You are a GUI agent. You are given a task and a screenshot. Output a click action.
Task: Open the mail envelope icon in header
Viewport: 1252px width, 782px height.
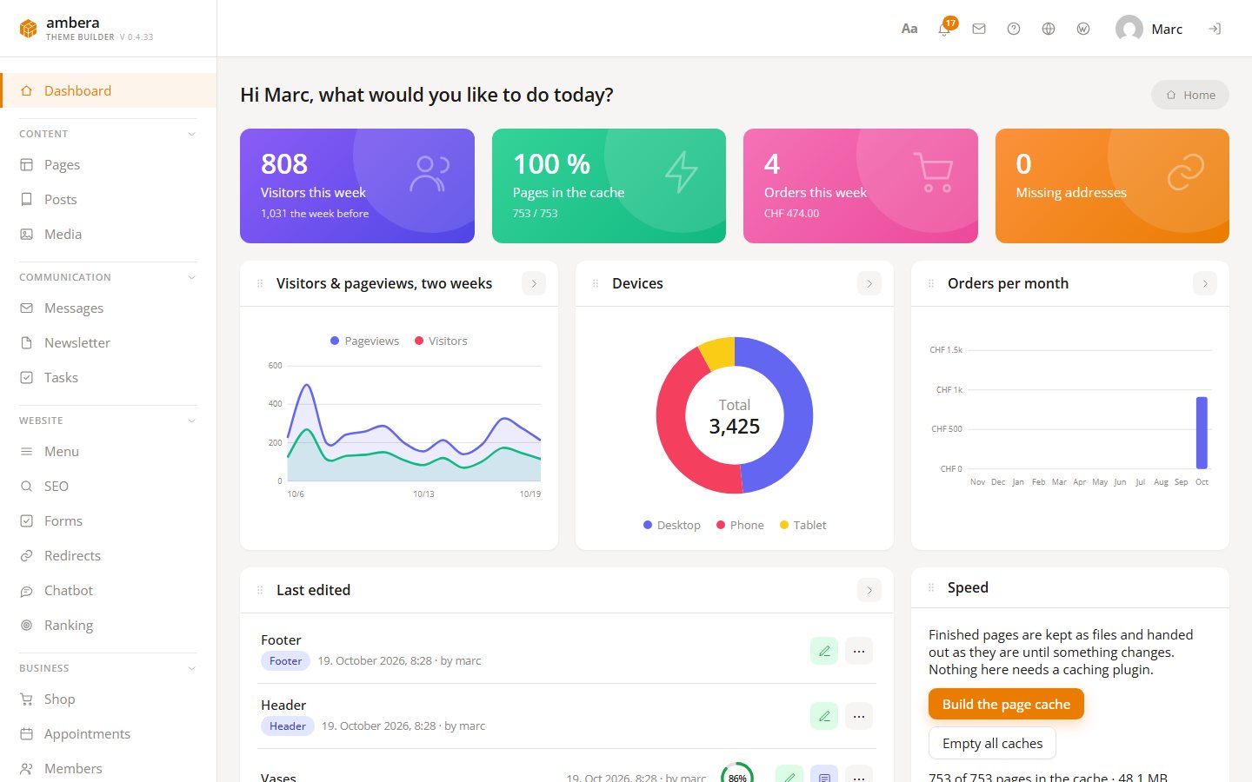(979, 29)
